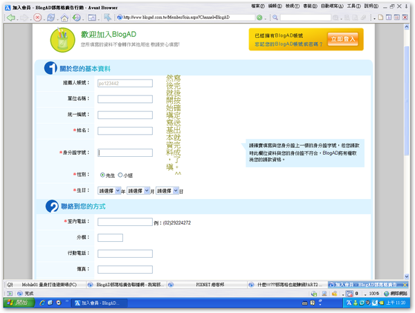Open Back button history dropdown arrow
The image size is (415, 313).
[x=17, y=19]
